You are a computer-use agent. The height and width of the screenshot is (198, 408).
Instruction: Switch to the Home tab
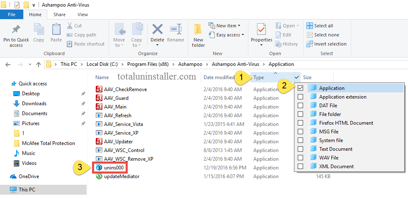pos(35,14)
